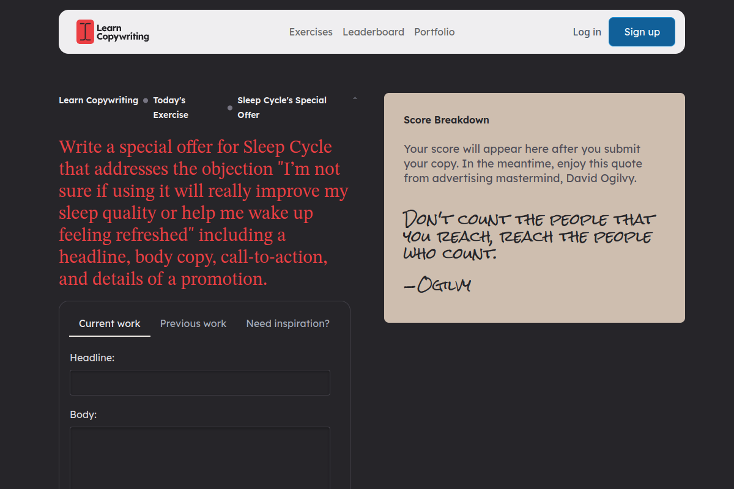Click the Score Breakdown heading
Image resolution: width=734 pixels, height=489 pixels.
pos(447,120)
